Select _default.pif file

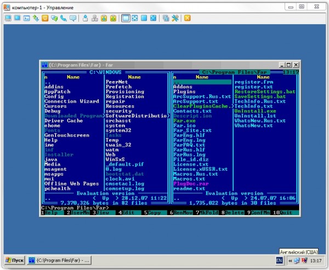124,165
